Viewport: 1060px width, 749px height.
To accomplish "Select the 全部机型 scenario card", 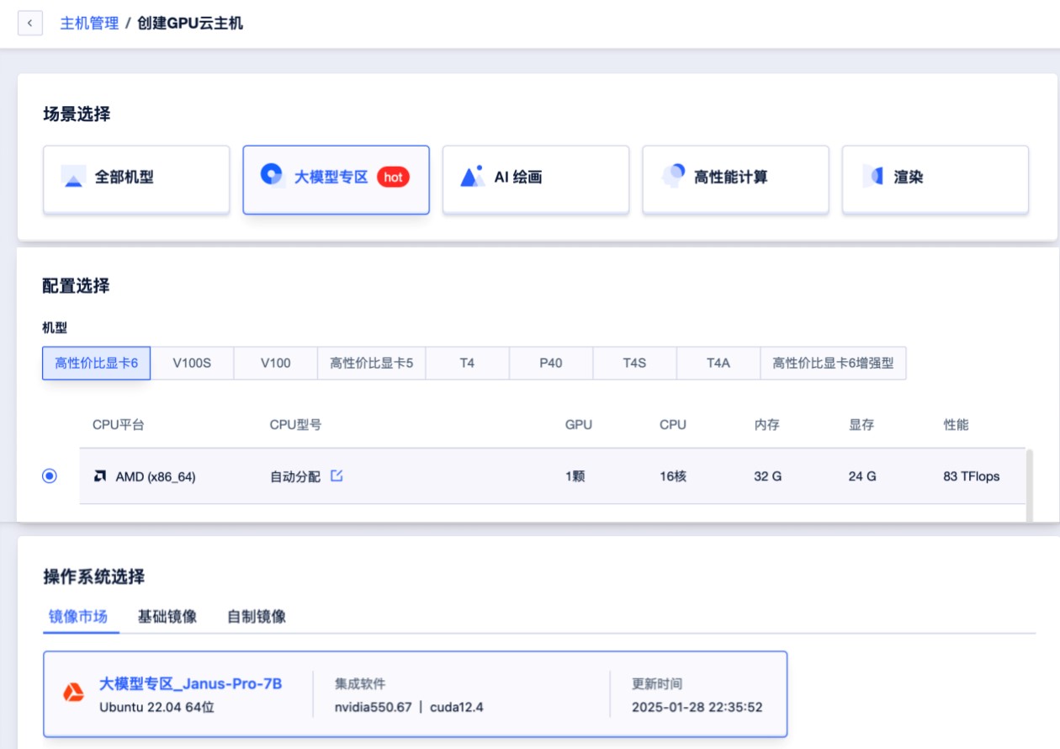I will click(x=136, y=178).
